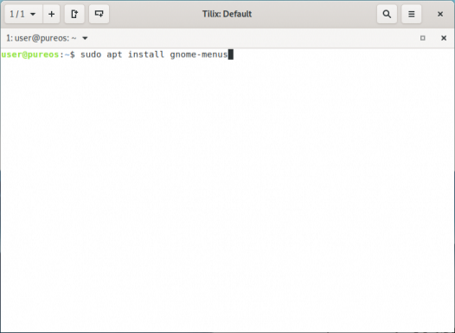Select the '1: user@pureos: ~' terminal title
The width and height of the screenshot is (455, 333).
(x=42, y=38)
